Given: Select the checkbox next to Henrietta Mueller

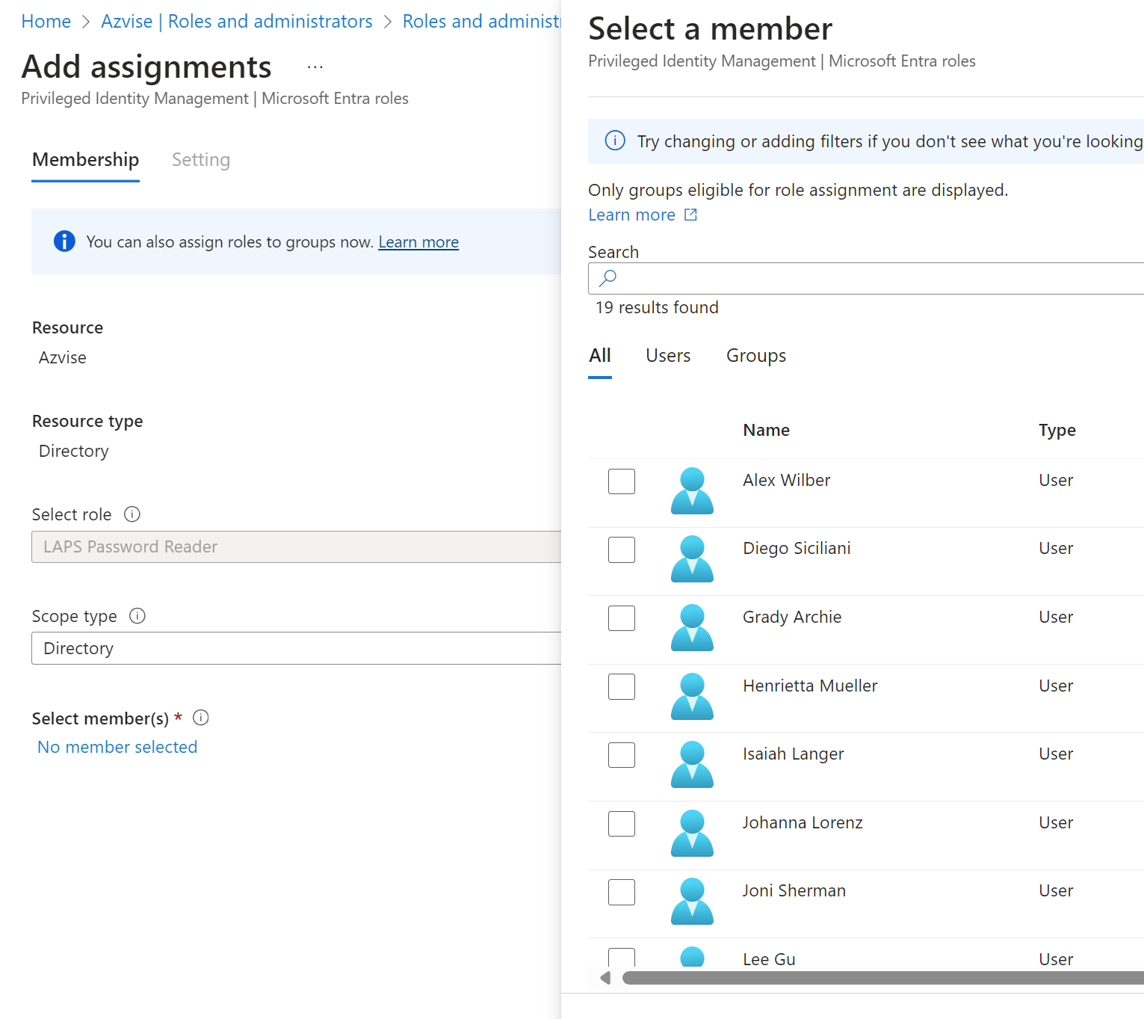Looking at the screenshot, I should pyautogui.click(x=621, y=686).
